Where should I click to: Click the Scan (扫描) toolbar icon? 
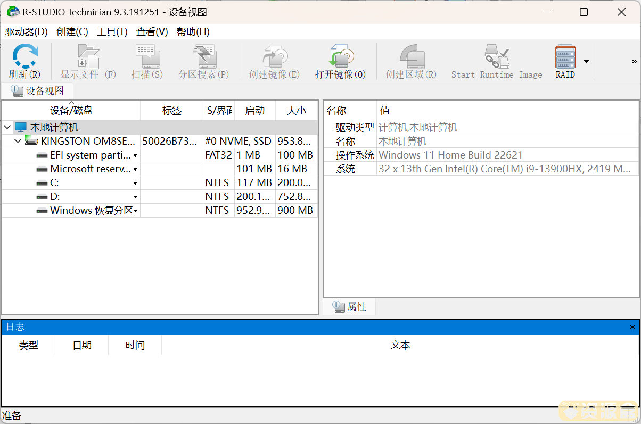tap(147, 56)
